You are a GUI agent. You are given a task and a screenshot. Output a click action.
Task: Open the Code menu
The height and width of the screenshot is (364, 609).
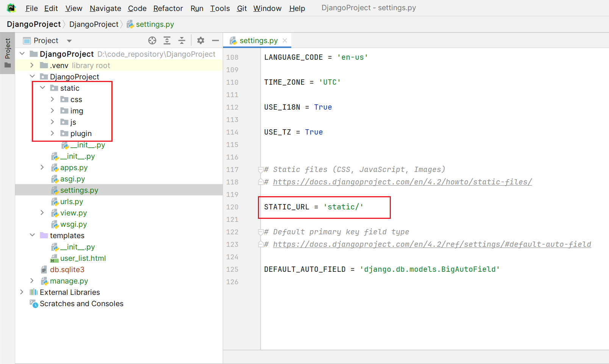[137, 8]
